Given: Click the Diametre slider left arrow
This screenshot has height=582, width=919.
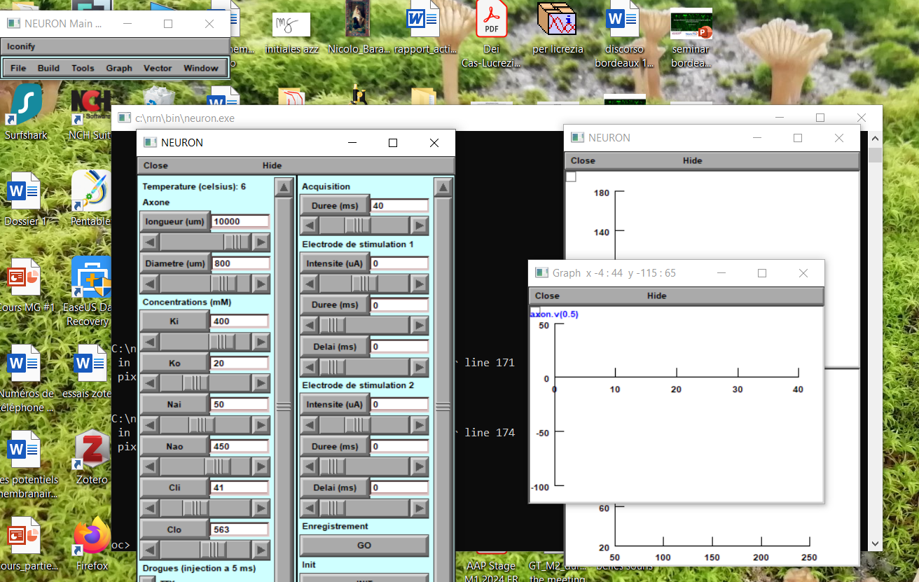Looking at the screenshot, I should click(x=149, y=284).
